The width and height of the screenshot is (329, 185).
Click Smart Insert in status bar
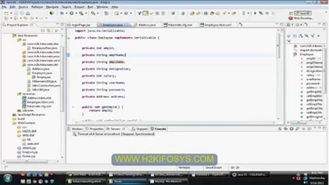213,168
